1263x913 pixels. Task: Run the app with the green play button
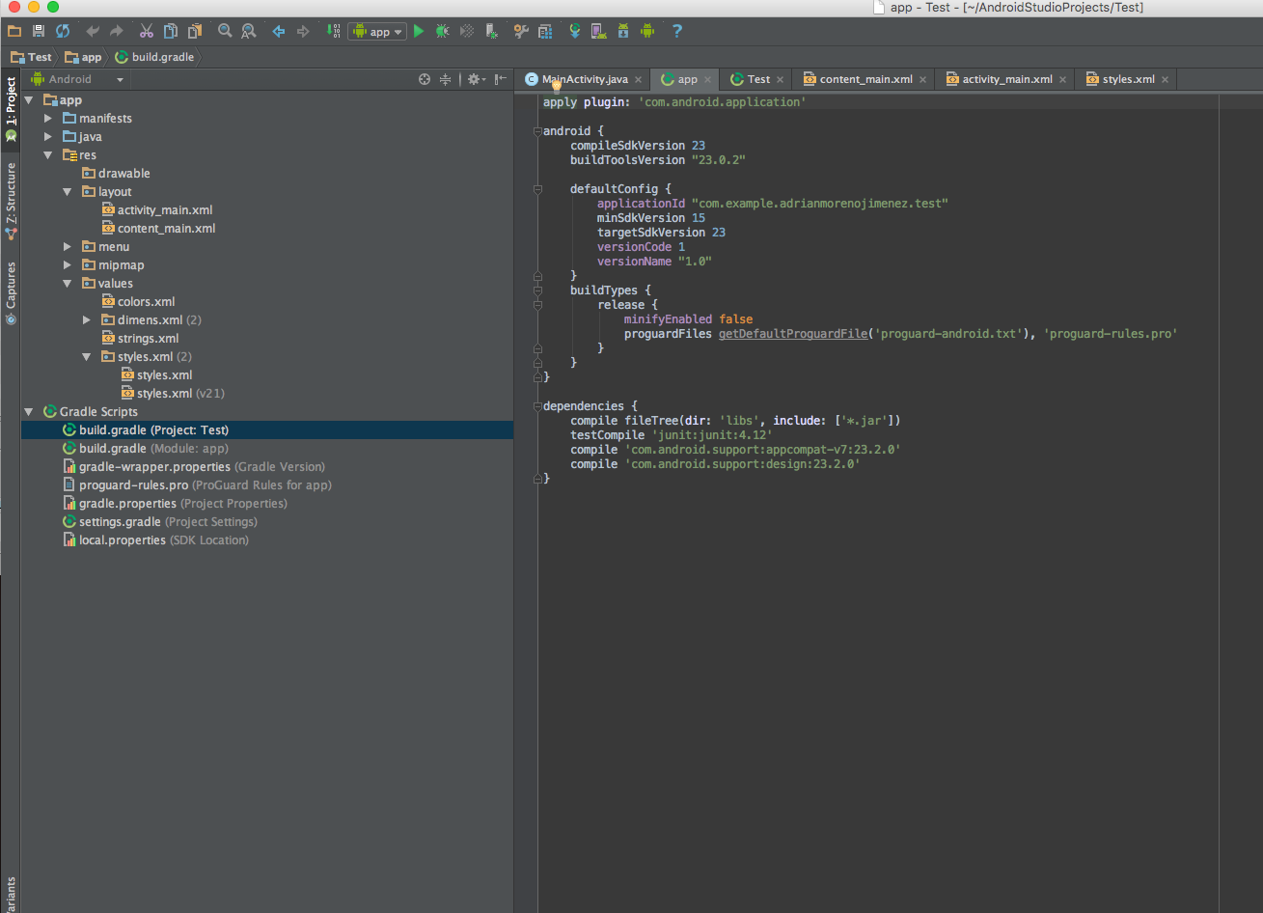419,31
